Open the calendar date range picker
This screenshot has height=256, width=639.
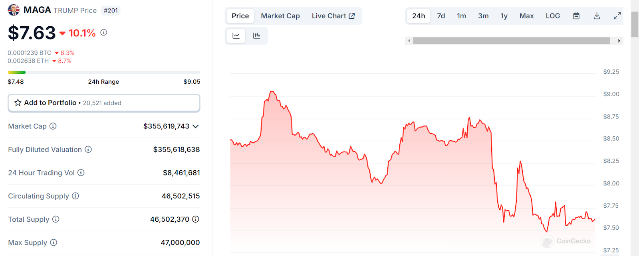tap(576, 16)
